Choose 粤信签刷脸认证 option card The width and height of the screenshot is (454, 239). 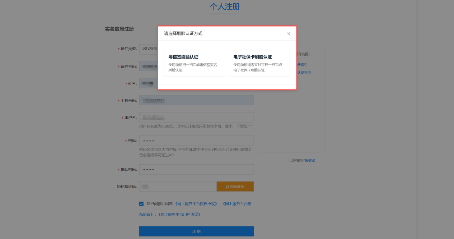click(195, 63)
